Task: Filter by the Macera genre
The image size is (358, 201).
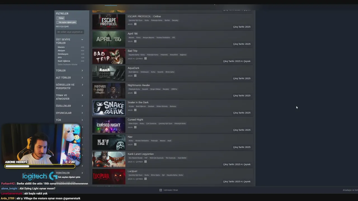Action: pos(61,47)
